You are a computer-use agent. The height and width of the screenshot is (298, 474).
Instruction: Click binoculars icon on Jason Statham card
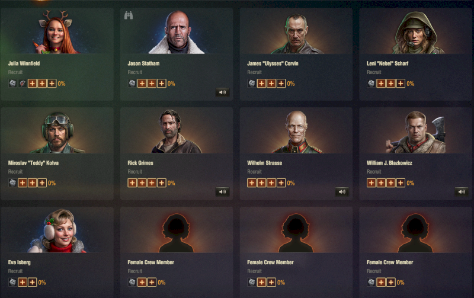point(129,15)
